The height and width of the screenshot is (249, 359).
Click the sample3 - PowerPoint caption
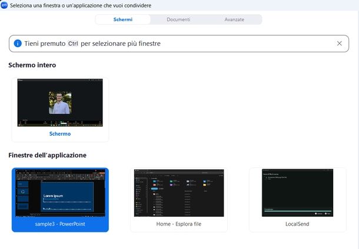pyautogui.click(x=60, y=224)
